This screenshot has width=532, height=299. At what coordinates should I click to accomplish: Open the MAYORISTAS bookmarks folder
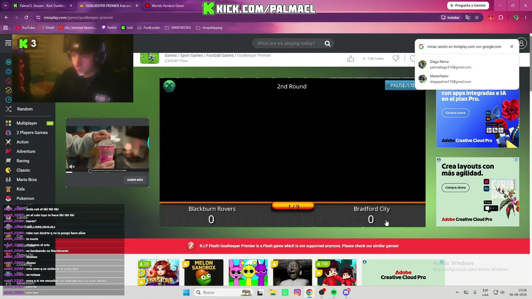[178, 28]
